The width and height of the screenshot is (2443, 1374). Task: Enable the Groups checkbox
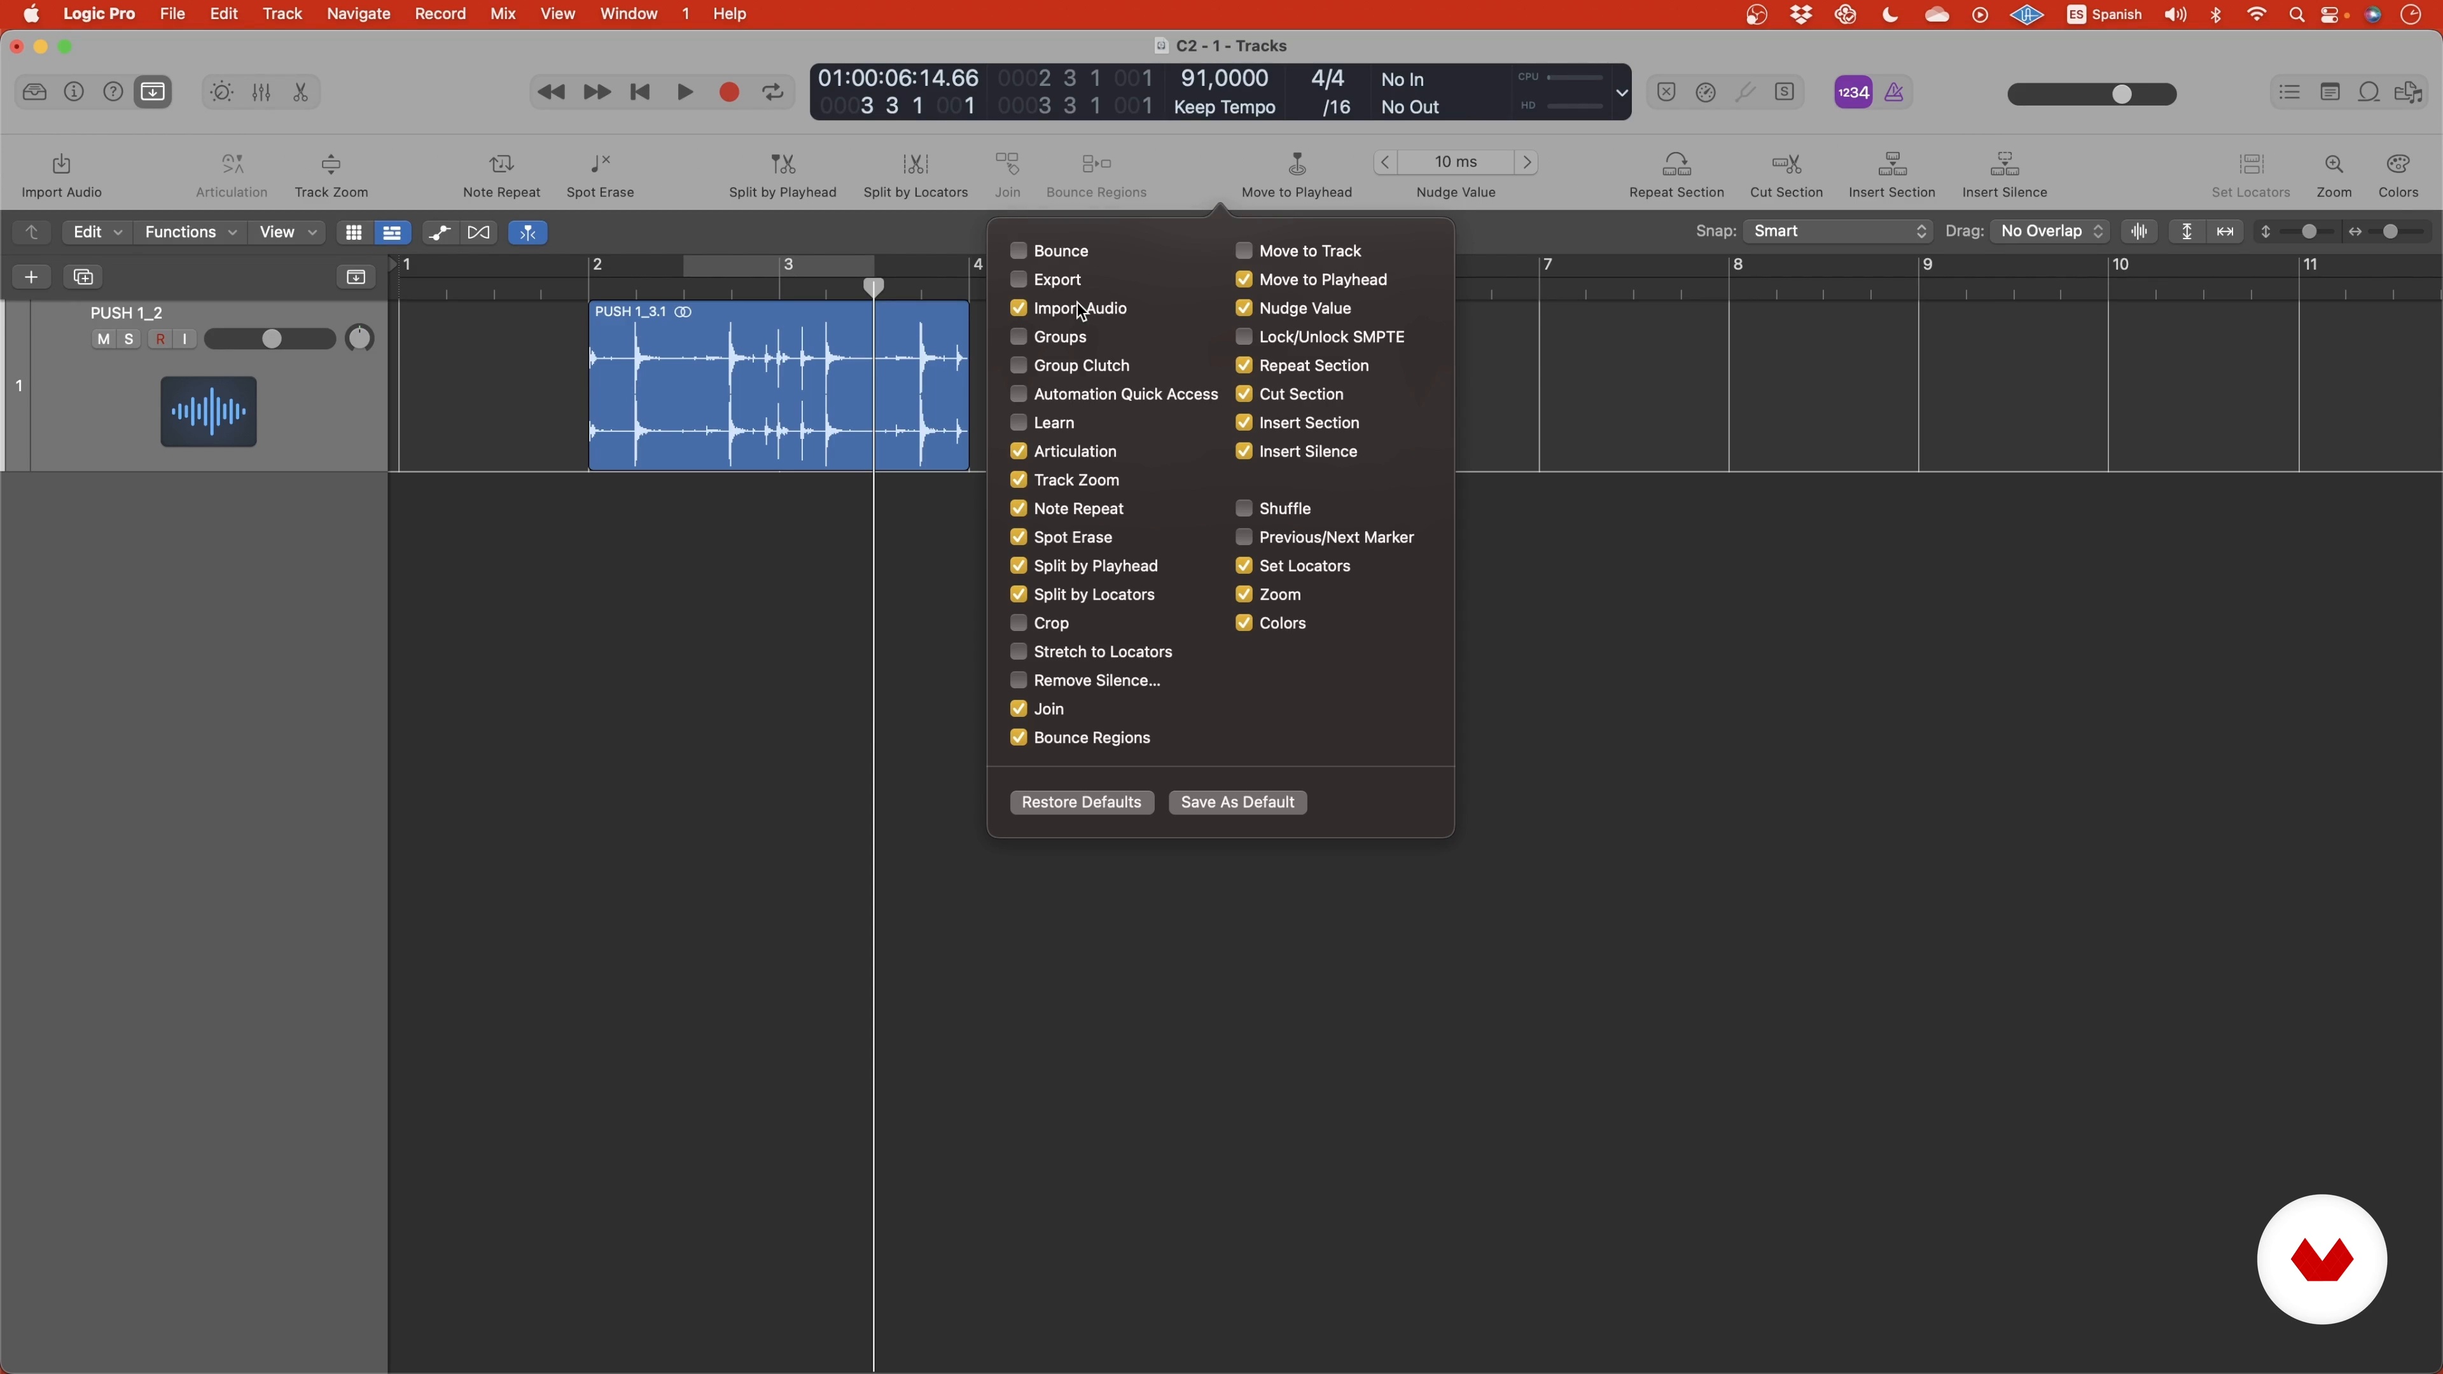pyautogui.click(x=1019, y=337)
